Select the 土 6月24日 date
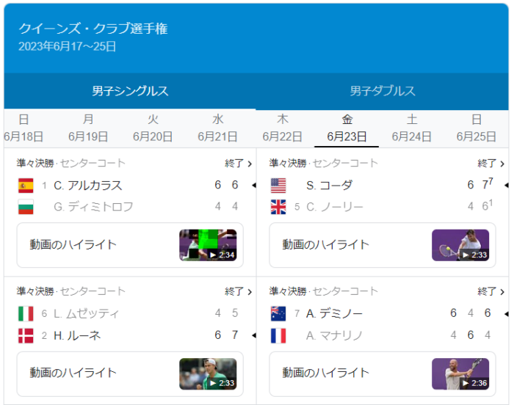Image resolution: width=514 pixels, height=405 pixels. pos(411,128)
